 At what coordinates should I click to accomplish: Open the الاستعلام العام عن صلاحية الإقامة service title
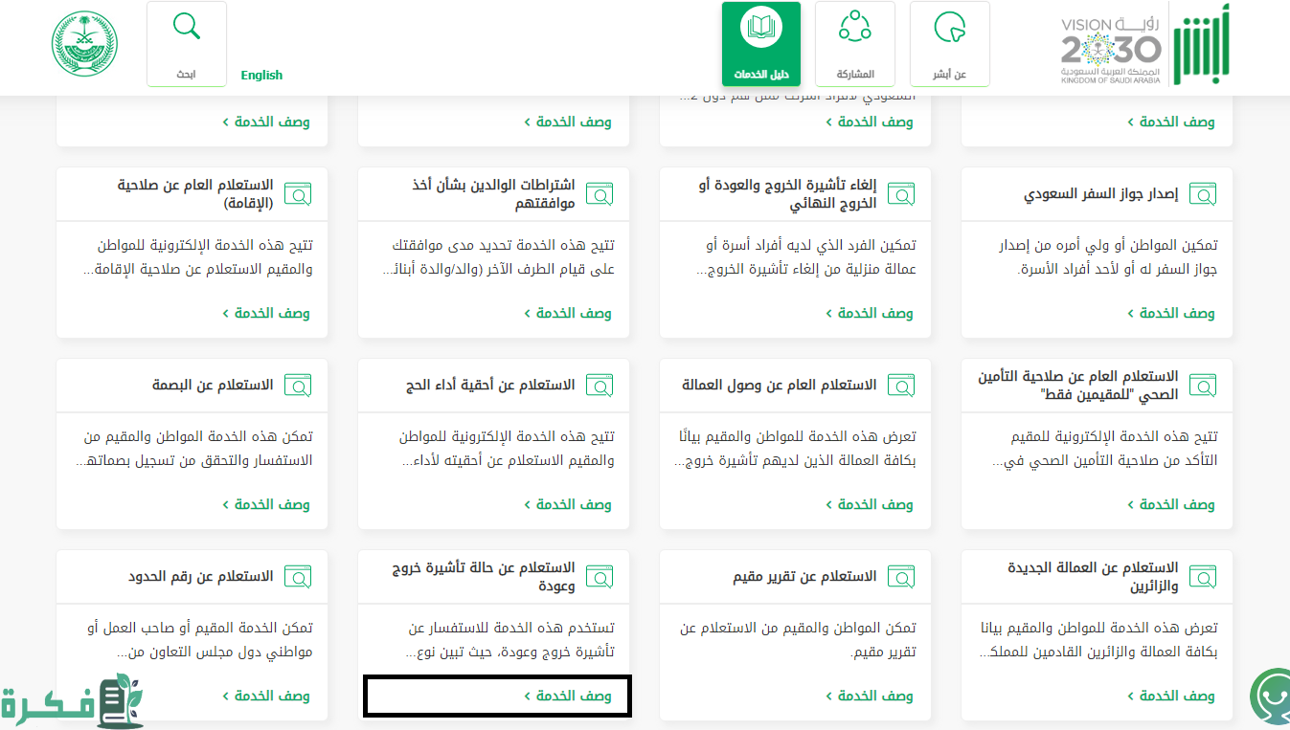pos(195,194)
